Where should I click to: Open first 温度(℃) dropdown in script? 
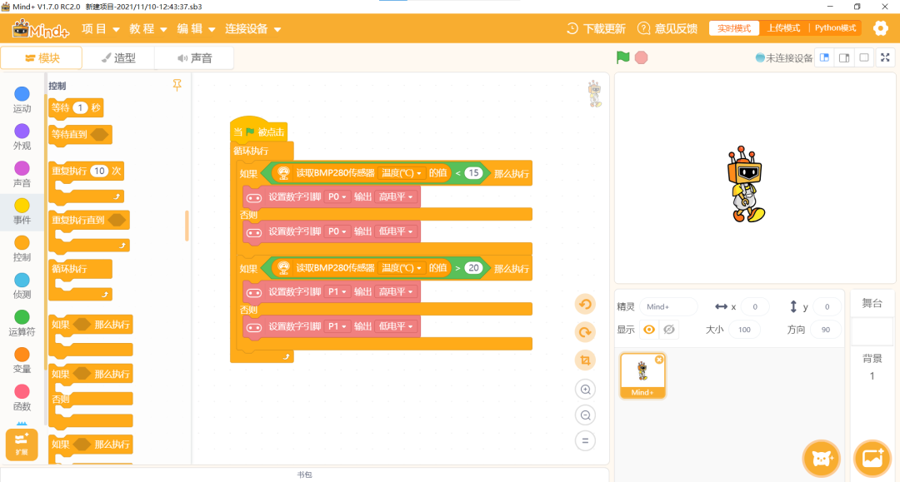[401, 172]
